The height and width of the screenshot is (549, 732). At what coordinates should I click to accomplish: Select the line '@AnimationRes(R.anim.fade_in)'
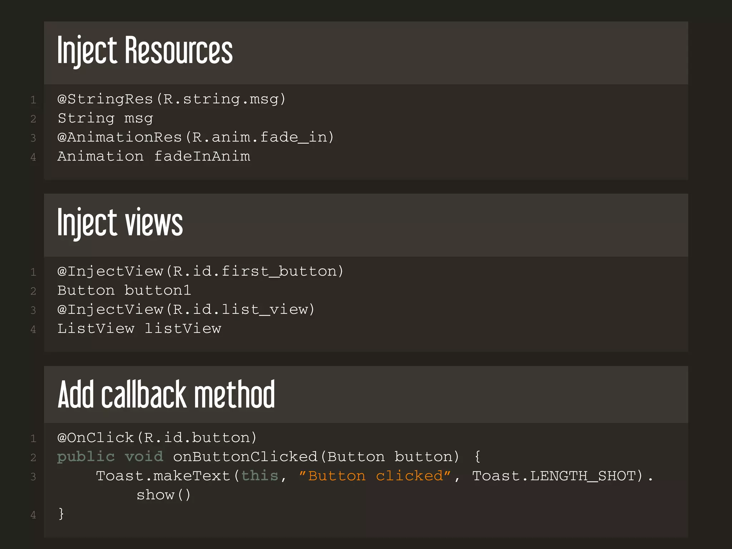point(196,137)
